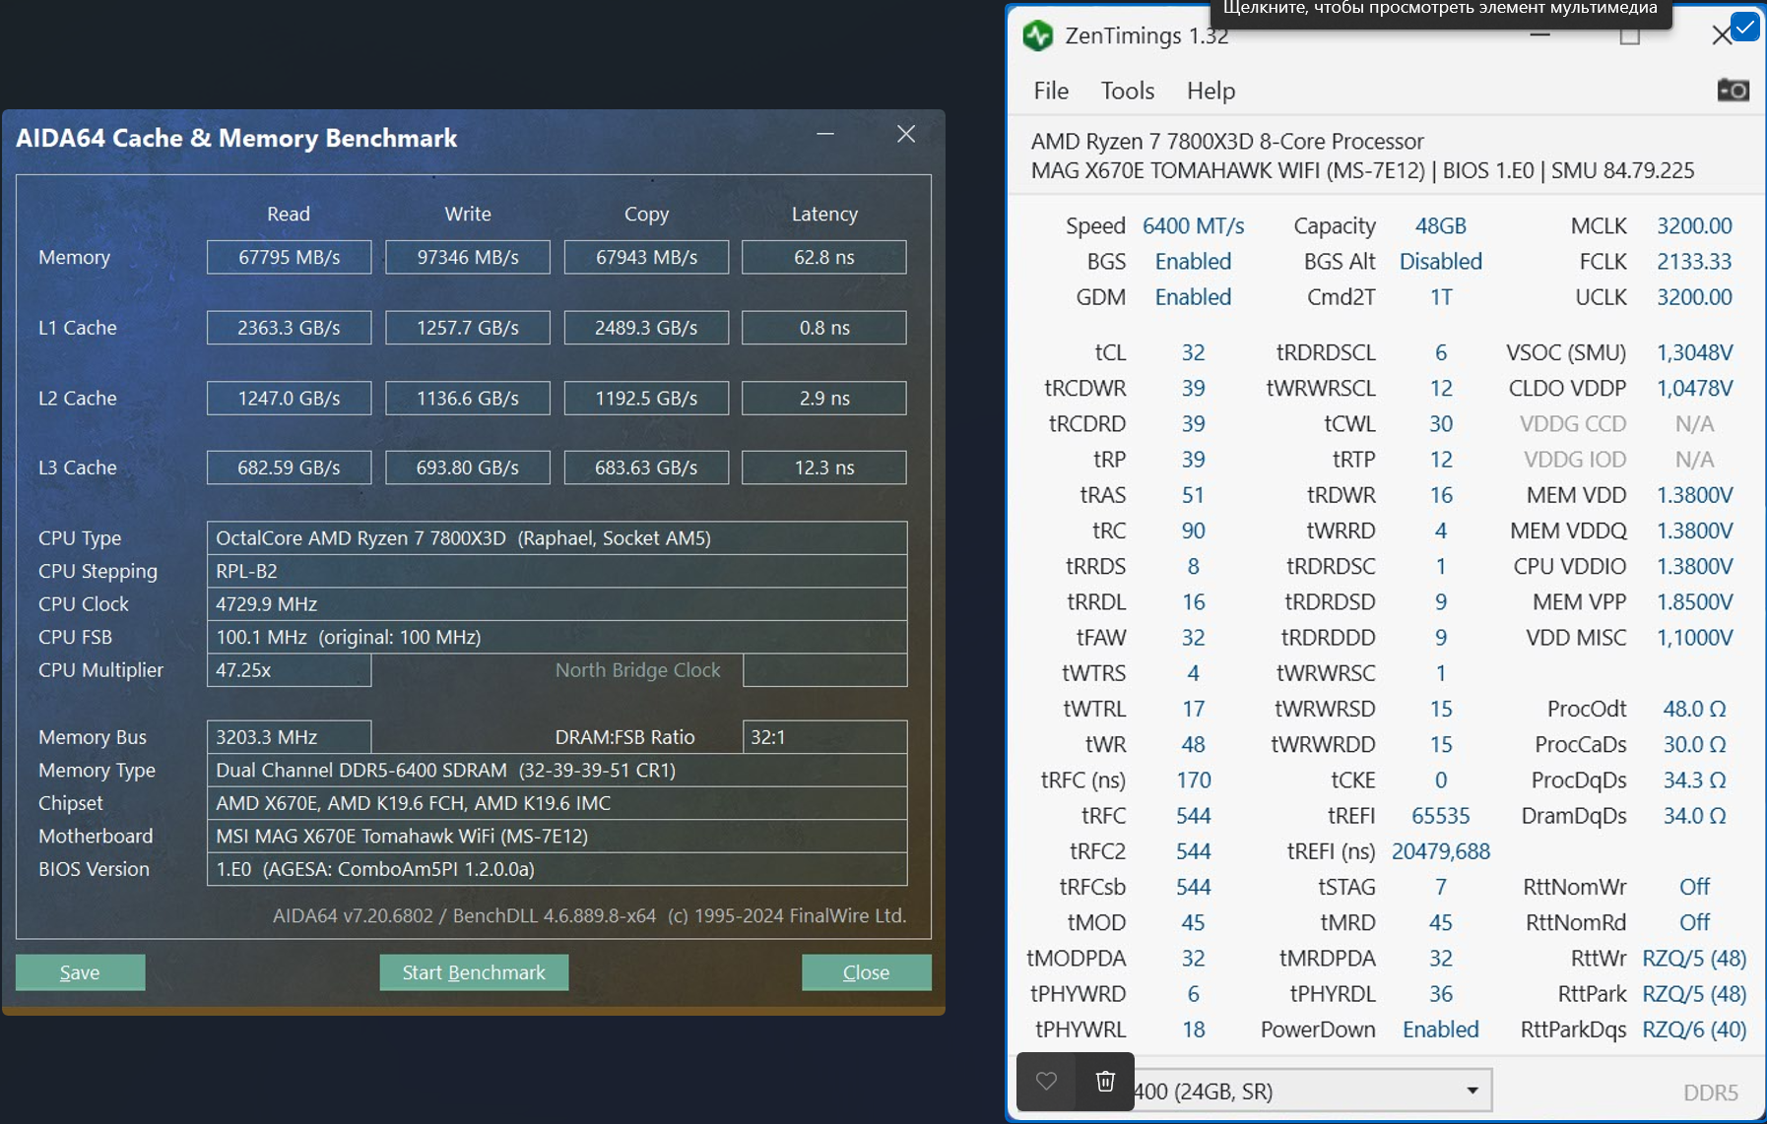Open the File menu in ZenTimings
Image resolution: width=1767 pixels, height=1124 pixels.
click(1051, 91)
